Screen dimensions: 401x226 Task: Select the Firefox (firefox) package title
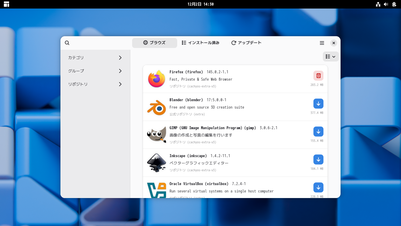(186, 72)
